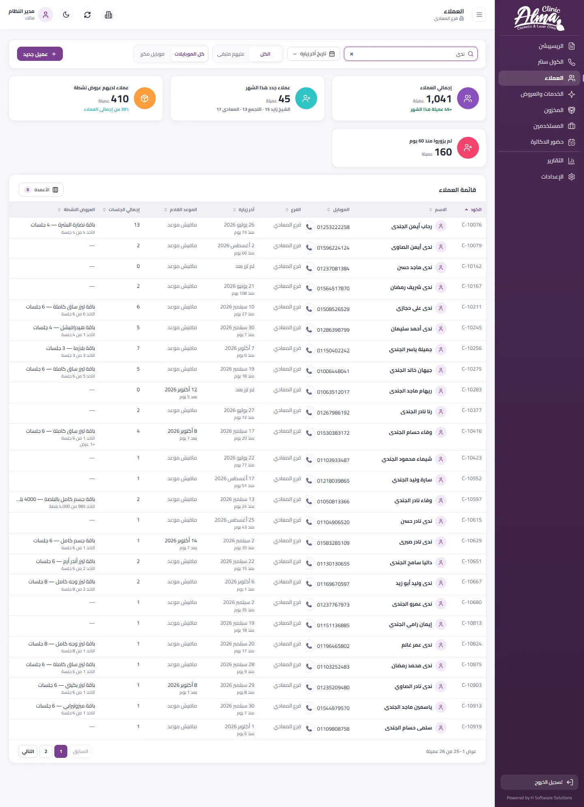Click the reports bar chart icon
This screenshot has width=584, height=807.
pos(572,161)
